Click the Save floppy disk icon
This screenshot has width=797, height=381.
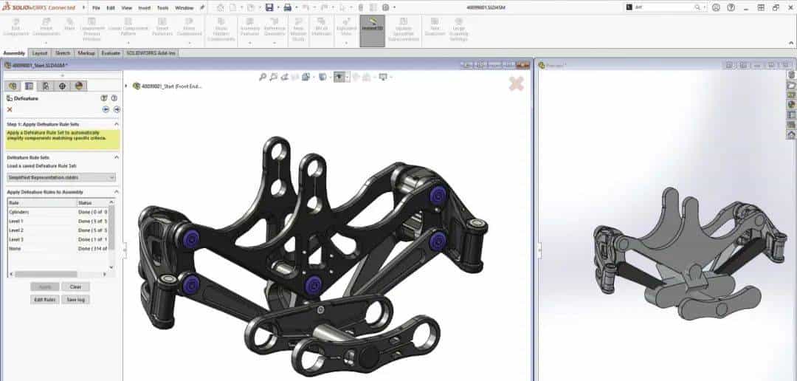point(269,7)
